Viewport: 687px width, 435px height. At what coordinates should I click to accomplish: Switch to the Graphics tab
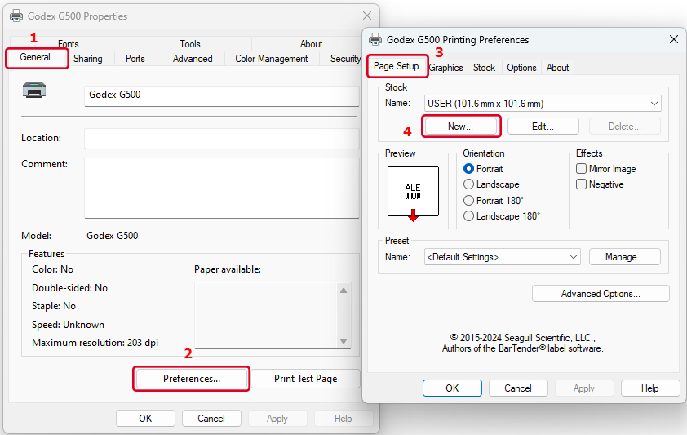446,68
